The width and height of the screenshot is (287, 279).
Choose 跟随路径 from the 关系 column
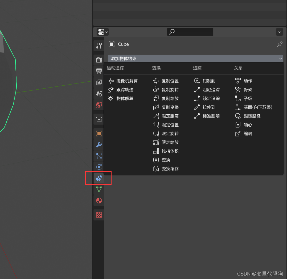click(252, 116)
